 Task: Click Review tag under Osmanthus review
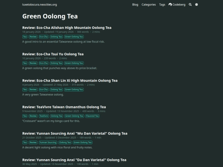coord(33,116)
